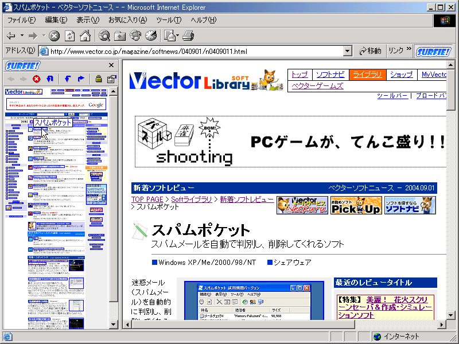The image size is (459, 344).
Task: Open the 編集(E) menu
Action: point(56,20)
